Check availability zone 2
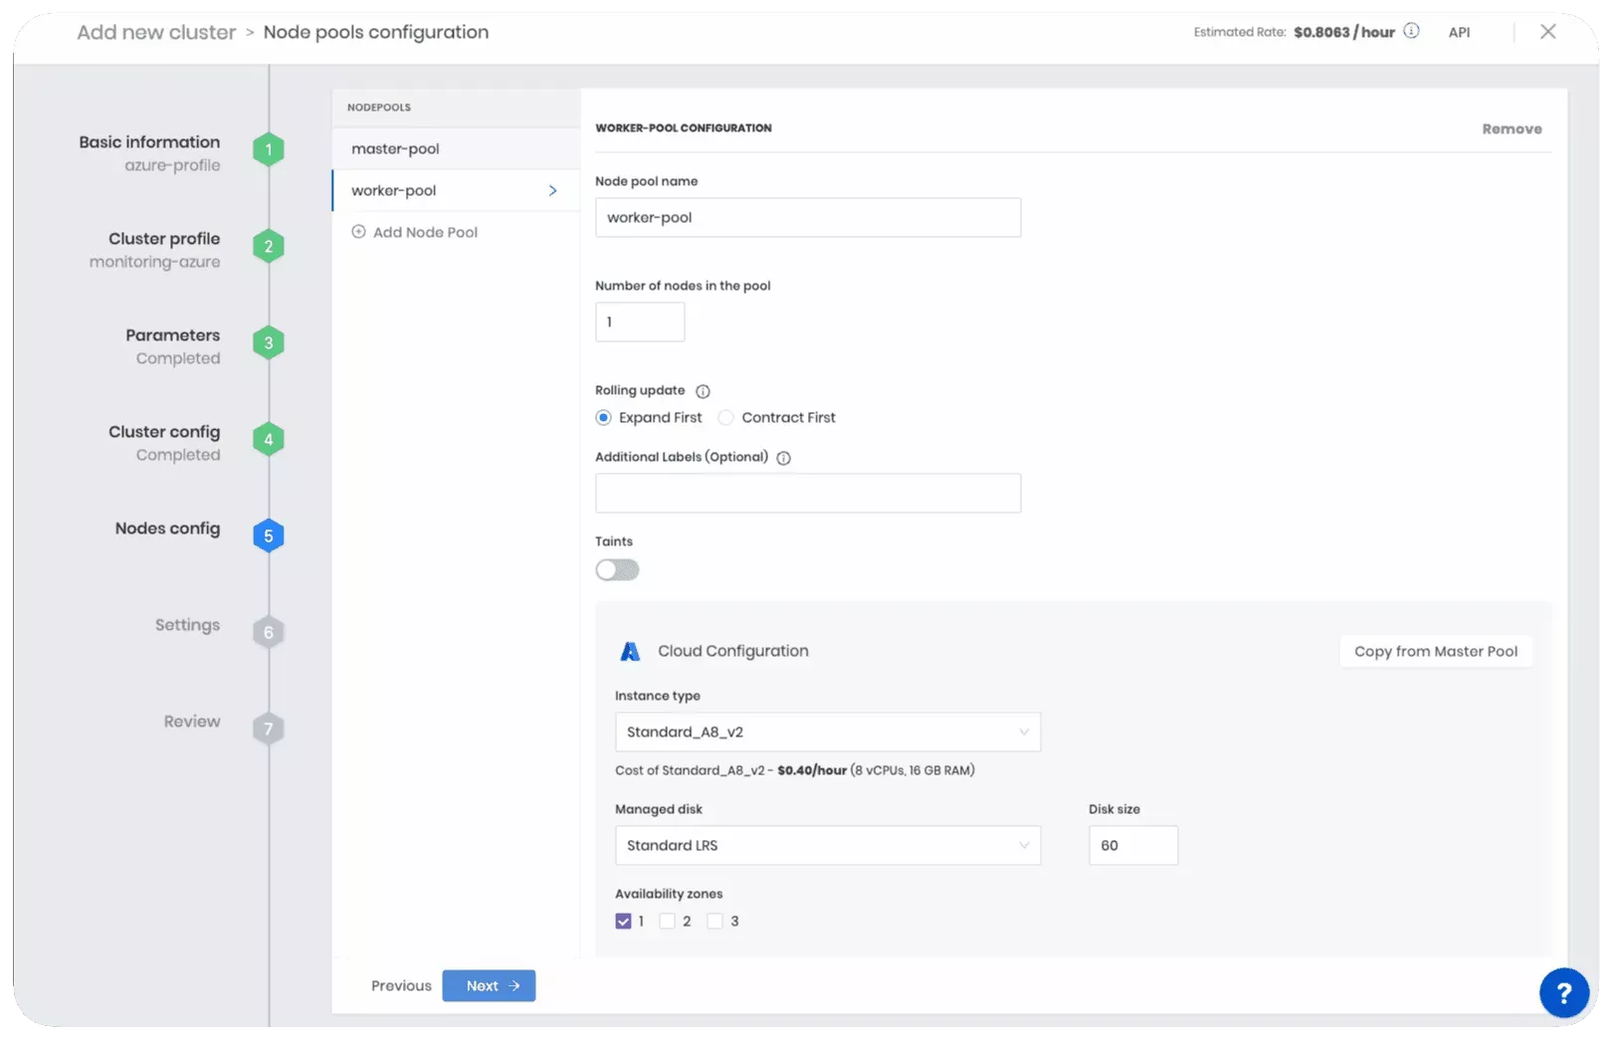1612x1040 pixels. (667, 922)
